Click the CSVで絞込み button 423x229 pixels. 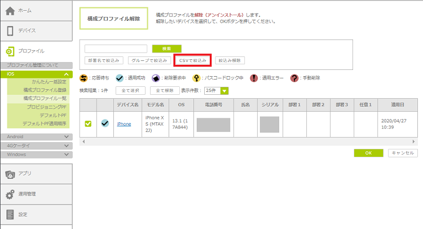point(192,60)
